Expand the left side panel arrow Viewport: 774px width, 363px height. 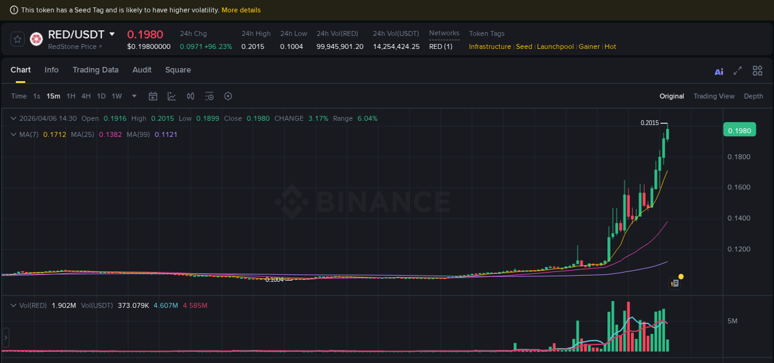[6, 338]
